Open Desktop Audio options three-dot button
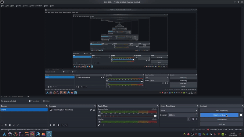This screenshot has height=137, width=244. click(x=99, y=112)
